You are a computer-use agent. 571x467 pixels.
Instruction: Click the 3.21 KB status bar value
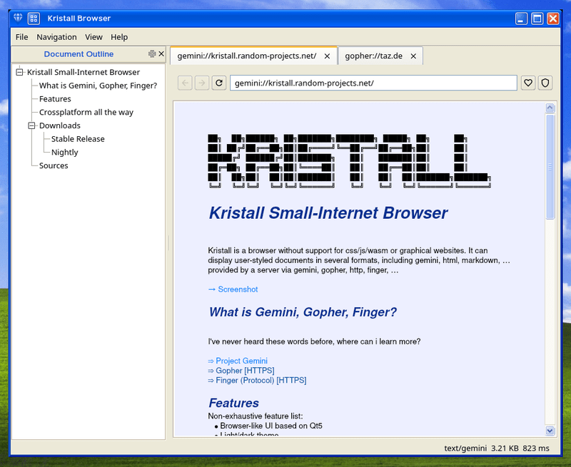point(505,448)
